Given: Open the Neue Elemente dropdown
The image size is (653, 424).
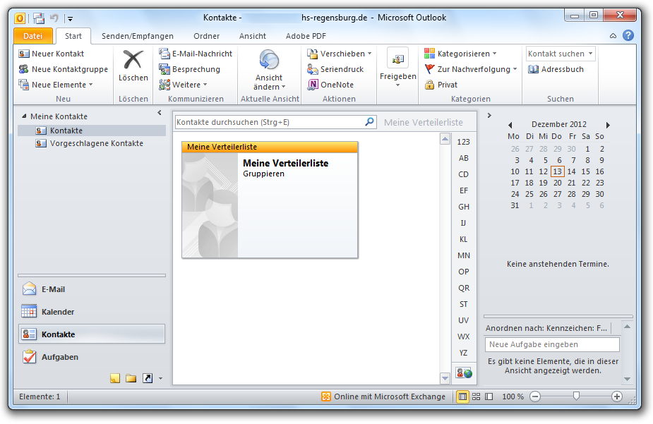Looking at the screenshot, I should (56, 85).
